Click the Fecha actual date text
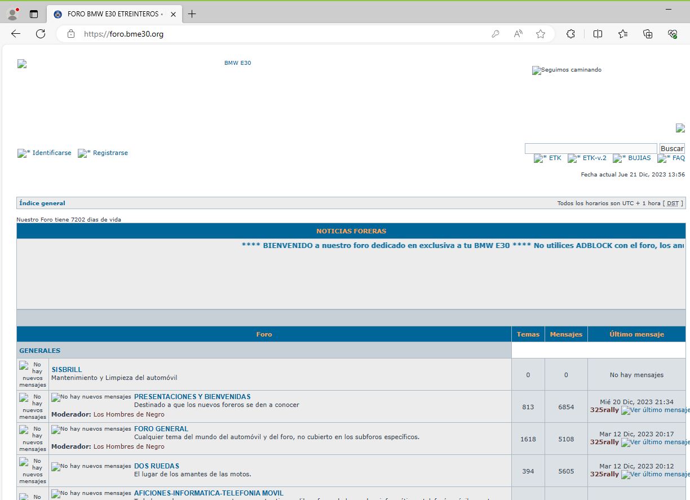The width and height of the screenshot is (690, 500). pyautogui.click(x=633, y=175)
